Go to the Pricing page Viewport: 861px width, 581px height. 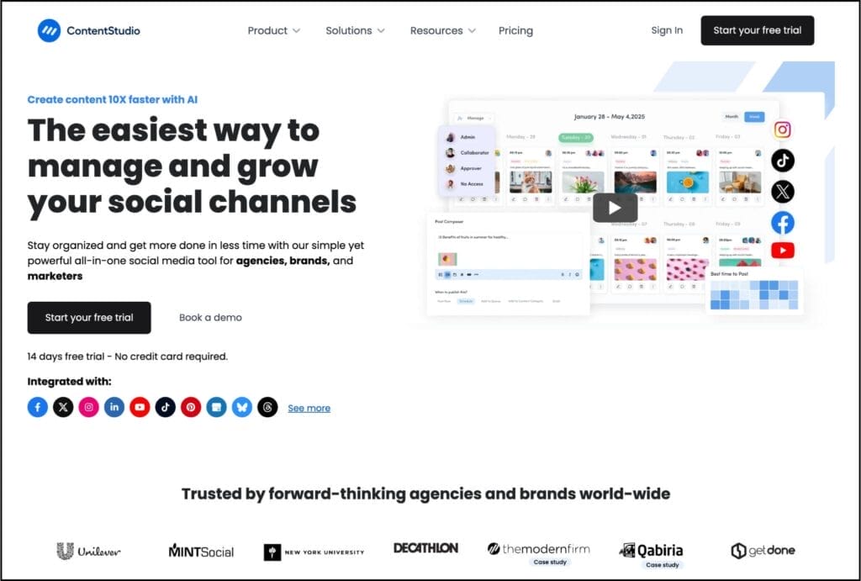pyautogui.click(x=515, y=31)
